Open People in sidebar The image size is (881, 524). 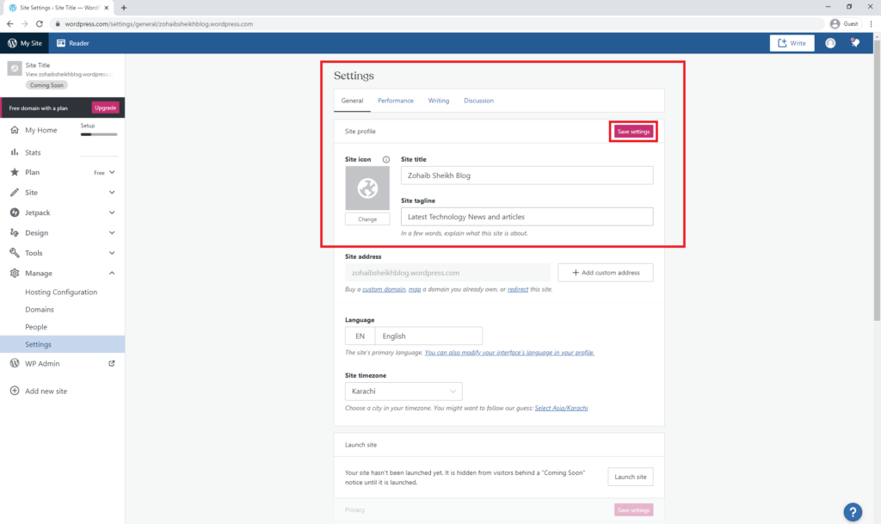tap(36, 327)
